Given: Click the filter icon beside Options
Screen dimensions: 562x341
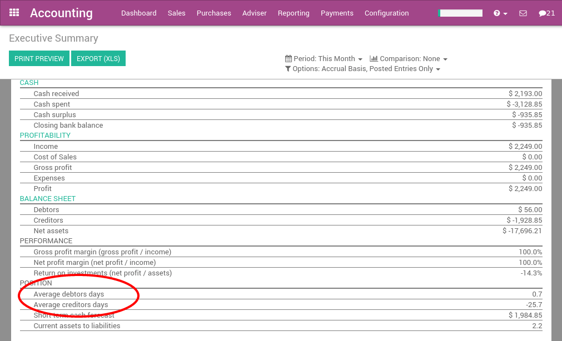Looking at the screenshot, I should coord(289,69).
